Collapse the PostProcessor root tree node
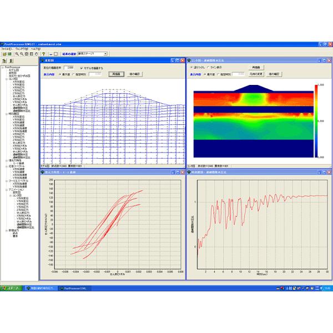 (2, 67)
